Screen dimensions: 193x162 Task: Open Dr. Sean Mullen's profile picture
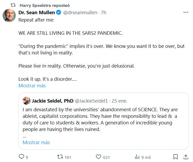pyautogui.click(x=9, y=16)
